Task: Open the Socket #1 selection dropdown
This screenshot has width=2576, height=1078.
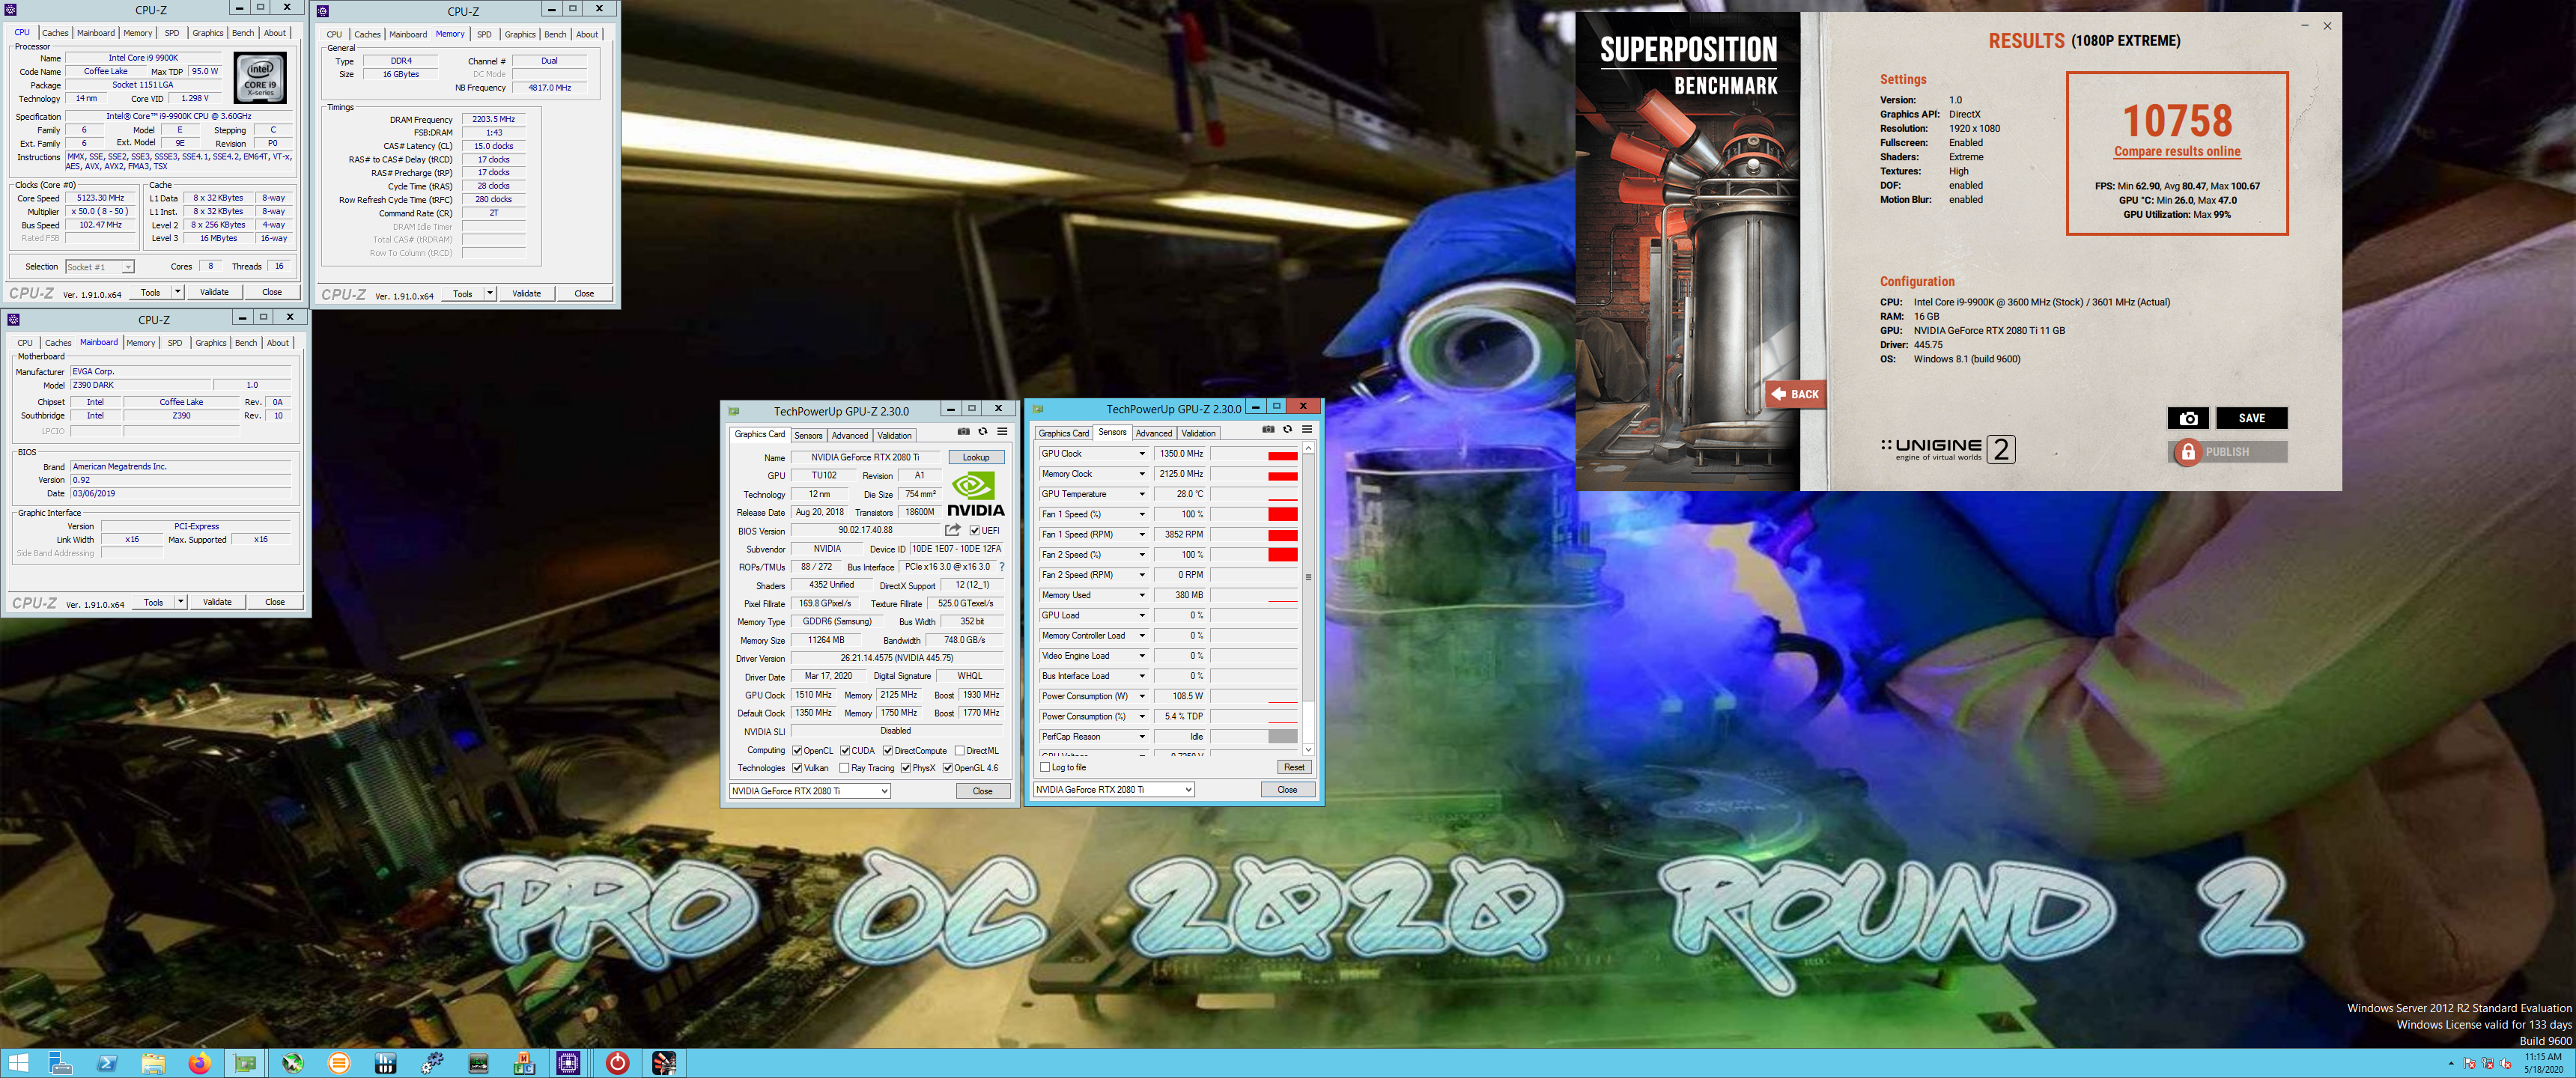Action: pyautogui.click(x=99, y=267)
